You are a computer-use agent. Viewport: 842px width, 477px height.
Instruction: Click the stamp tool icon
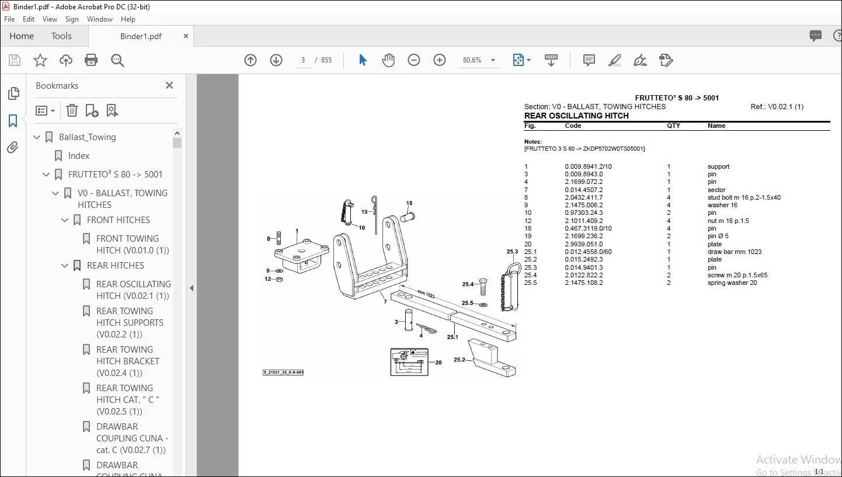click(666, 60)
